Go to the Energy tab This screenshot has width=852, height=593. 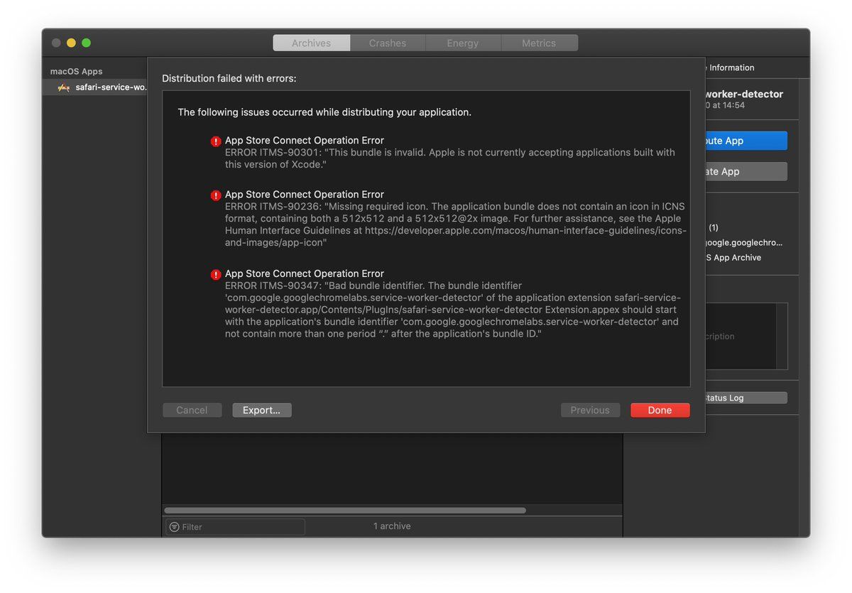click(463, 43)
